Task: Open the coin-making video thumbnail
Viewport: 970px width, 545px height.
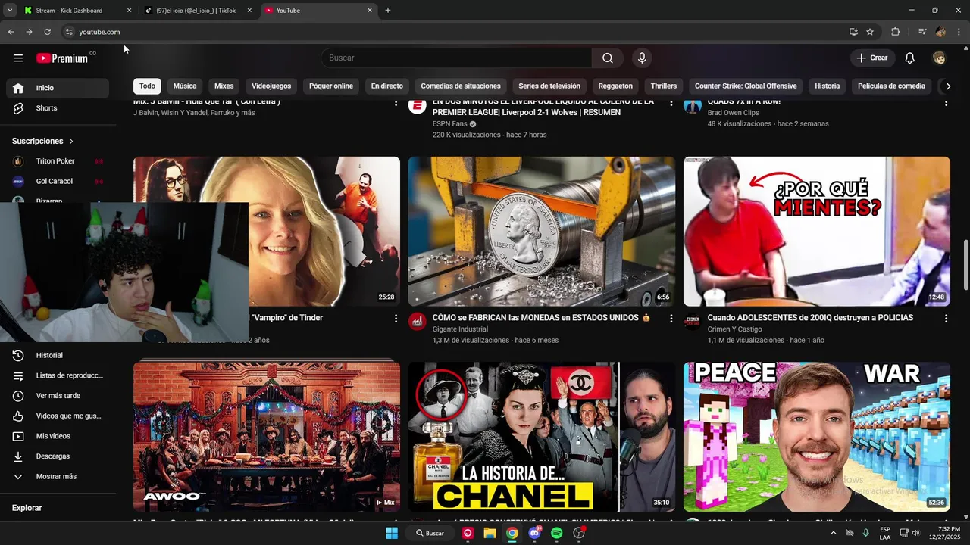Action: click(x=542, y=231)
